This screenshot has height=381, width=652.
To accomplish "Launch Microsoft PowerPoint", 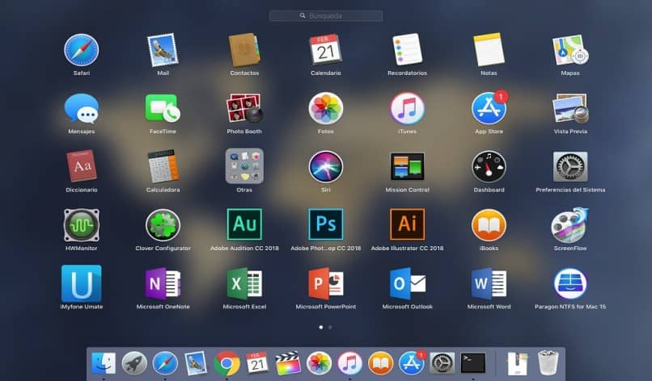I will click(325, 284).
